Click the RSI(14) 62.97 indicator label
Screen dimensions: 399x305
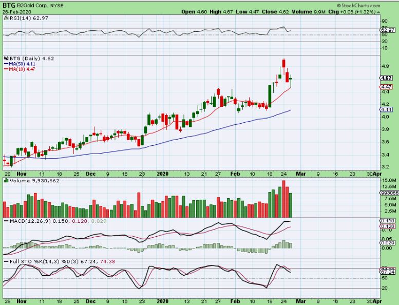[29, 18]
